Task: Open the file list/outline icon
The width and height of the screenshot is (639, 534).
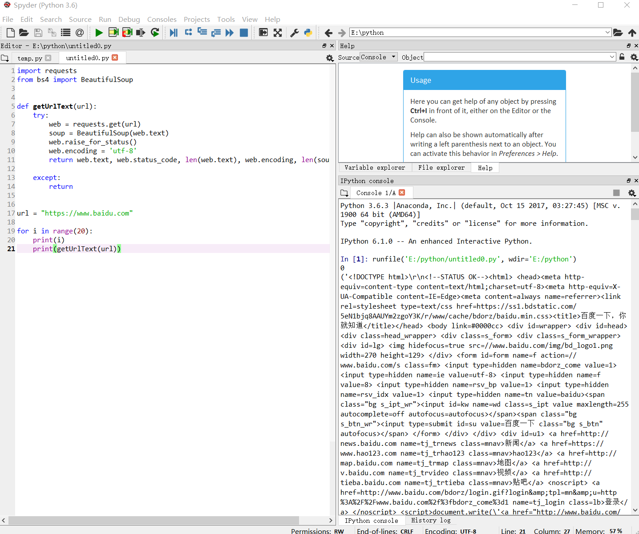Action: (66, 33)
